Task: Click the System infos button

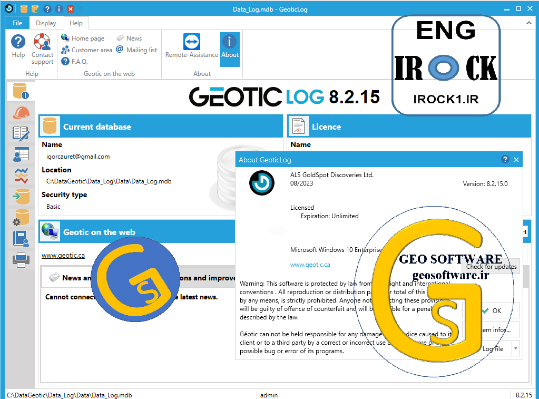Action: 492,330
